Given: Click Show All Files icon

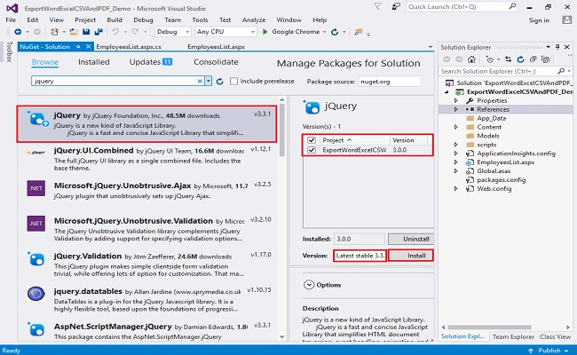Looking at the screenshot, I should (x=545, y=59).
